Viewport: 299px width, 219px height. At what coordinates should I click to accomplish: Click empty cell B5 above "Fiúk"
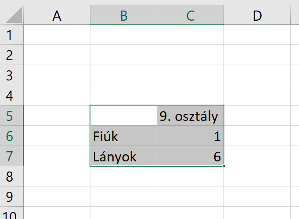(123, 116)
